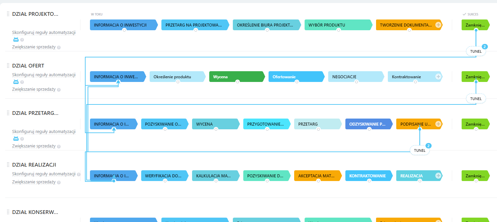The width and height of the screenshot is (497, 222).
Task: Click Zwiększanie sprzedaży link under DZIAŁ PROJEKTO...
Action: (x=34, y=47)
